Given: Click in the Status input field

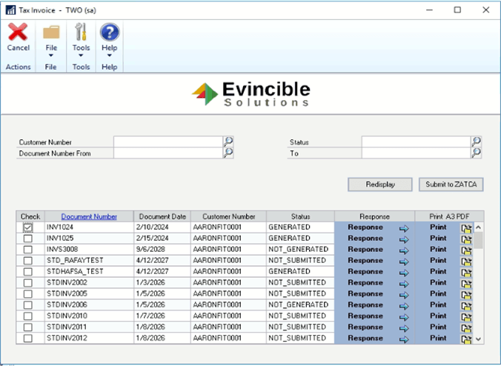Looking at the screenshot, I should [416, 142].
